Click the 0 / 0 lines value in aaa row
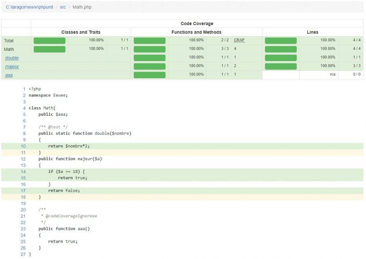366x259 pixels. [357, 74]
